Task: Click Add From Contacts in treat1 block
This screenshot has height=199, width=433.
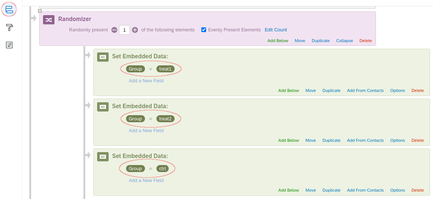Action: 365,90
